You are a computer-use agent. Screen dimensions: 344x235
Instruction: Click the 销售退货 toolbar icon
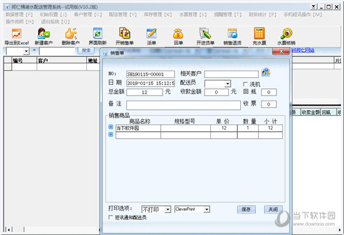click(x=232, y=36)
